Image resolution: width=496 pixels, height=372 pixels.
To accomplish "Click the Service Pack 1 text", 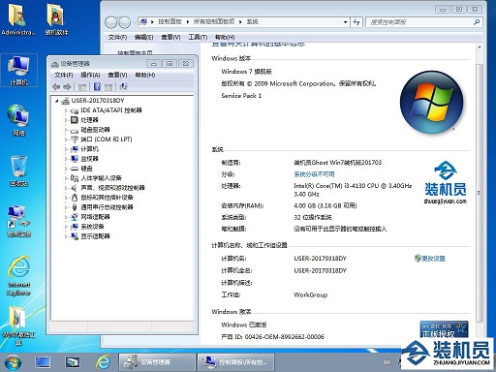I will pos(241,96).
